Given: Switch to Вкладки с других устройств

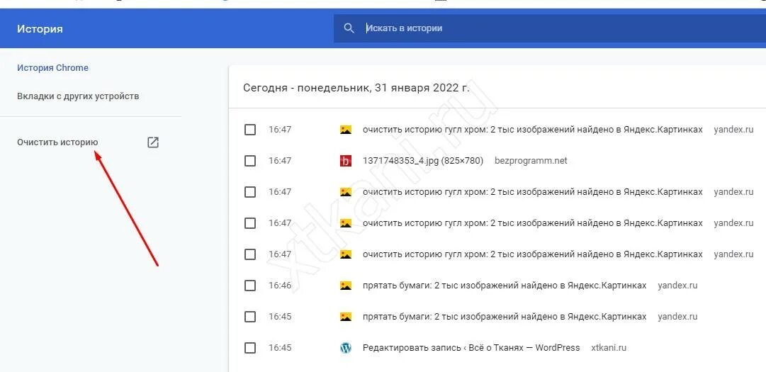Looking at the screenshot, I should 78,96.
